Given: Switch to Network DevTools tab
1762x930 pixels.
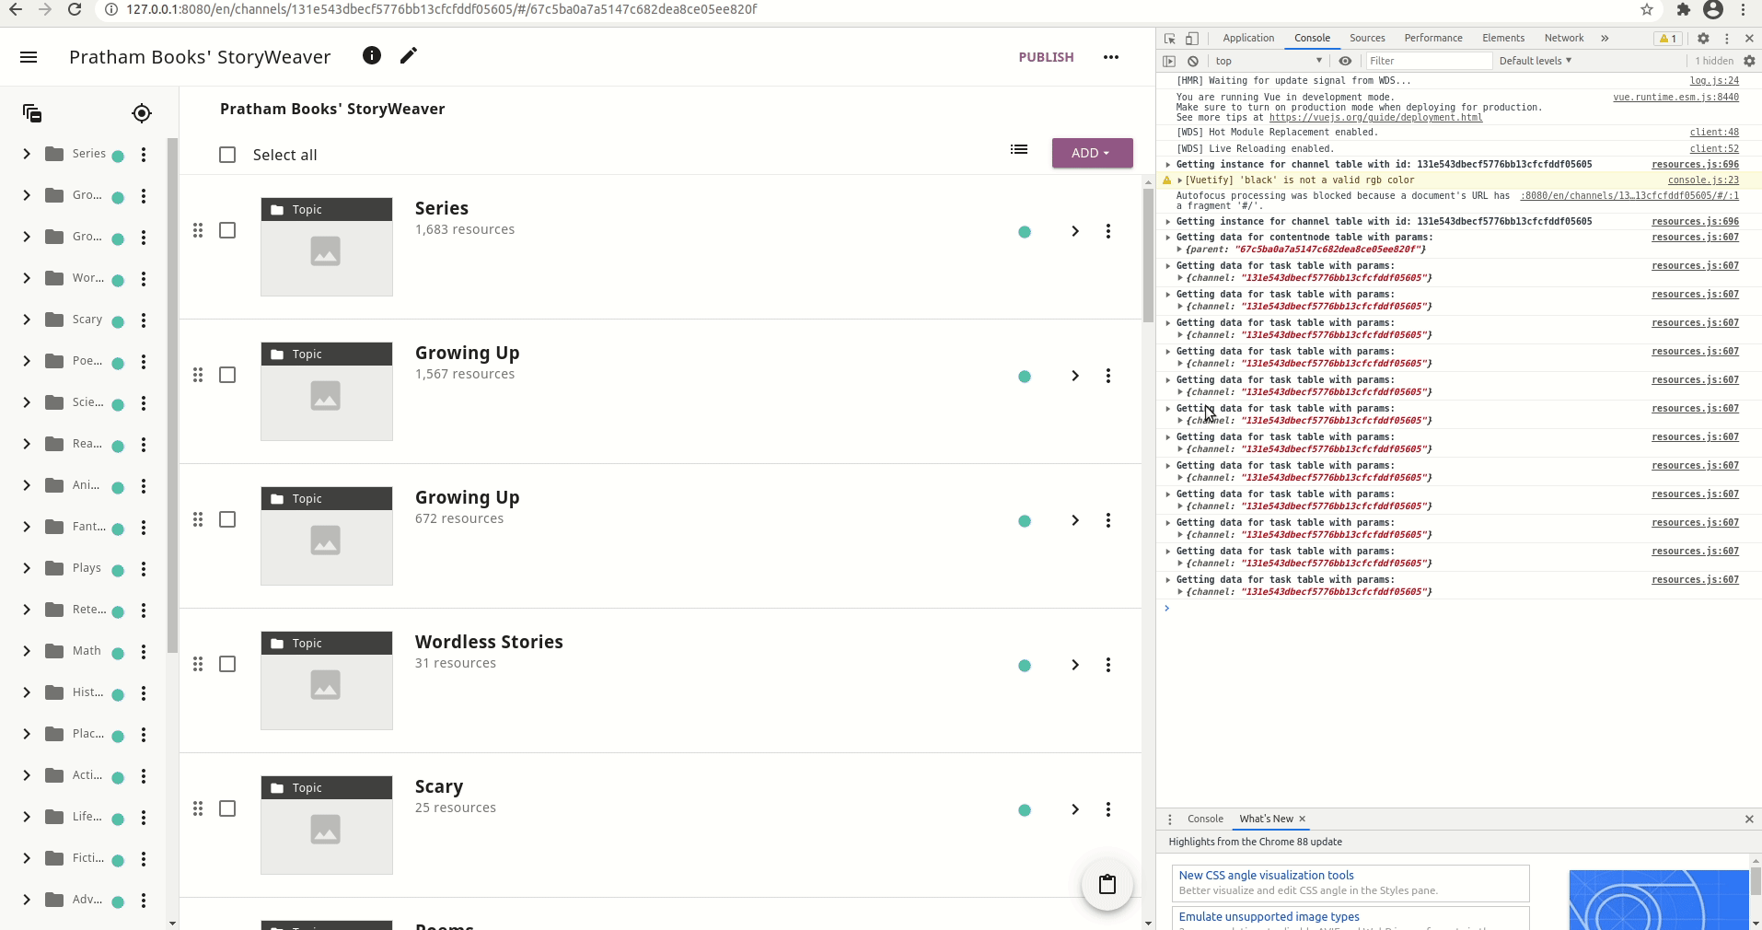Looking at the screenshot, I should pos(1564,39).
